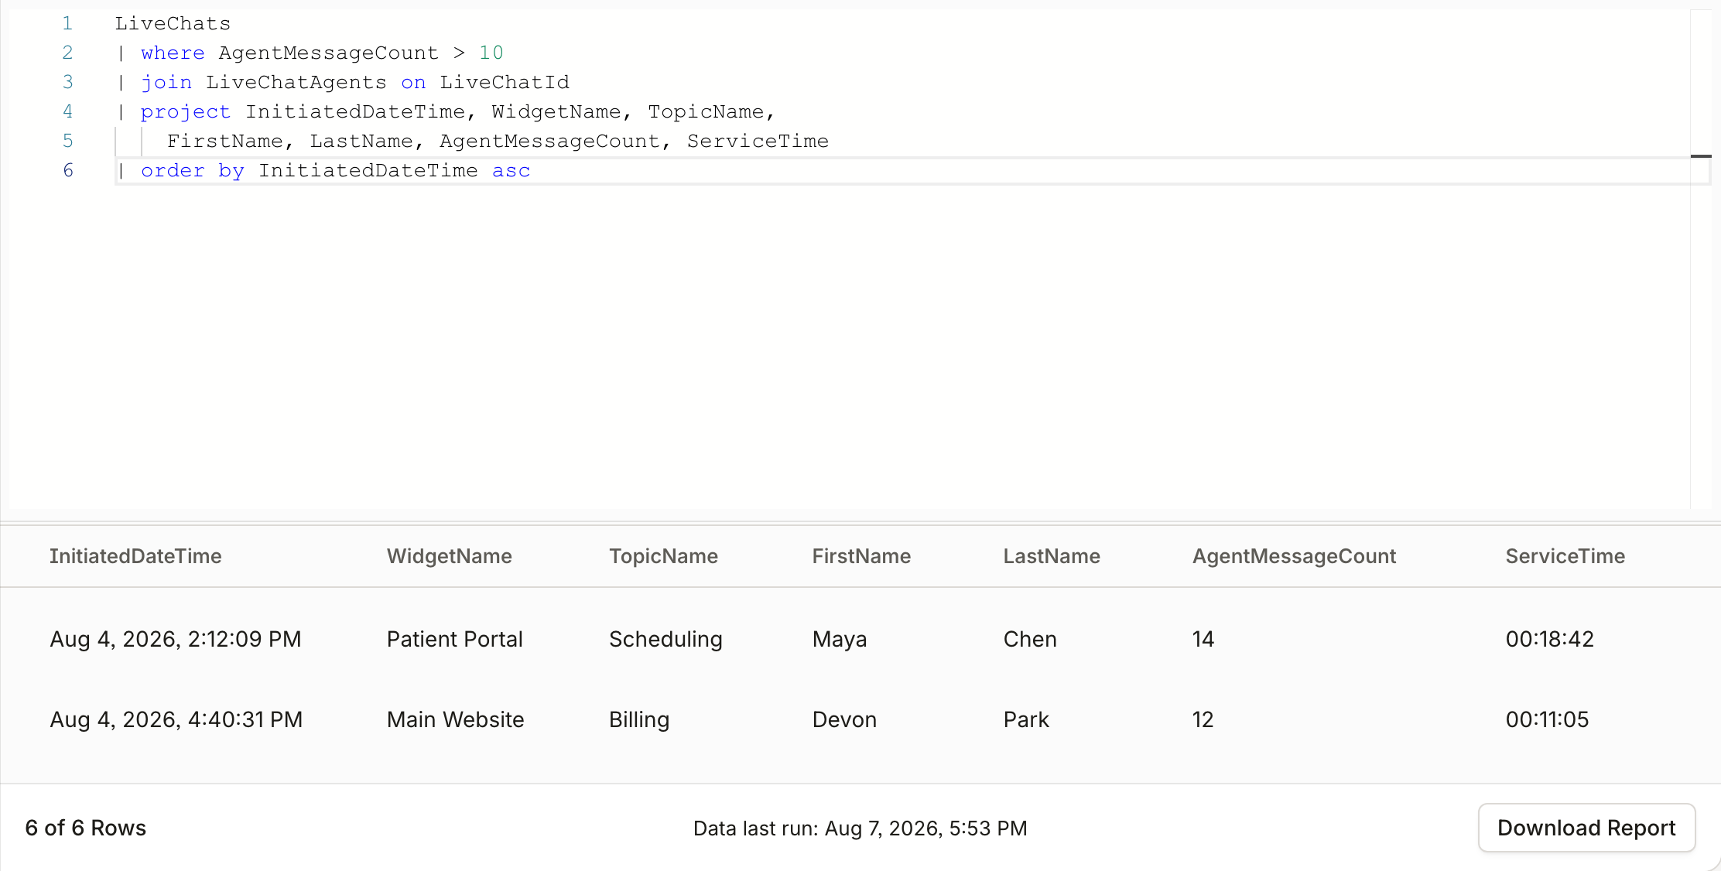Viewport: 1721px width, 871px height.
Task: Click the message count '12'
Action: point(1203,719)
